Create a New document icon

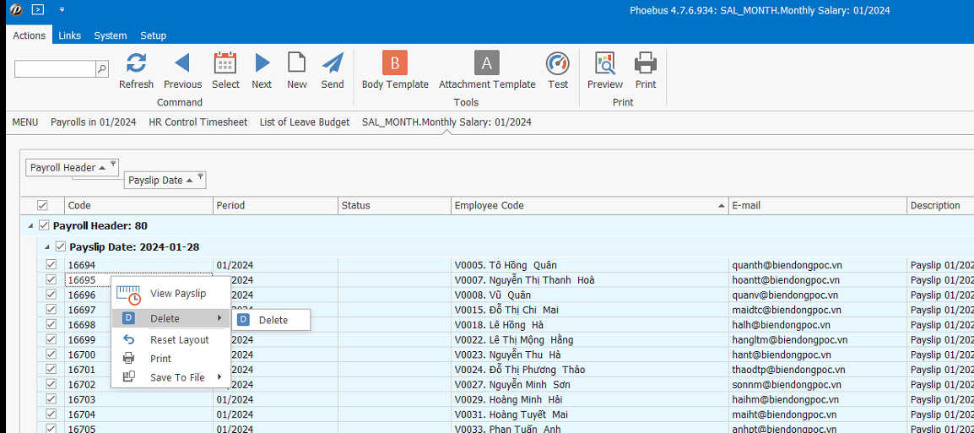296,63
